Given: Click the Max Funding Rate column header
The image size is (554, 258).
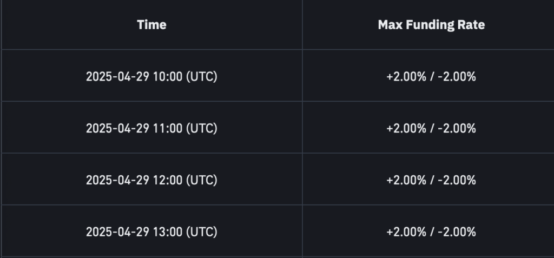Looking at the screenshot, I should [431, 25].
